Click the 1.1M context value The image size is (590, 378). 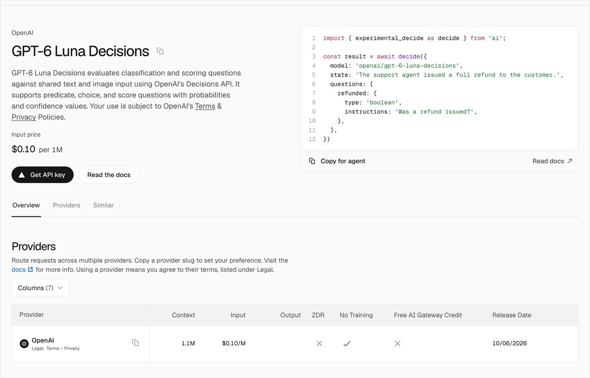pos(188,344)
